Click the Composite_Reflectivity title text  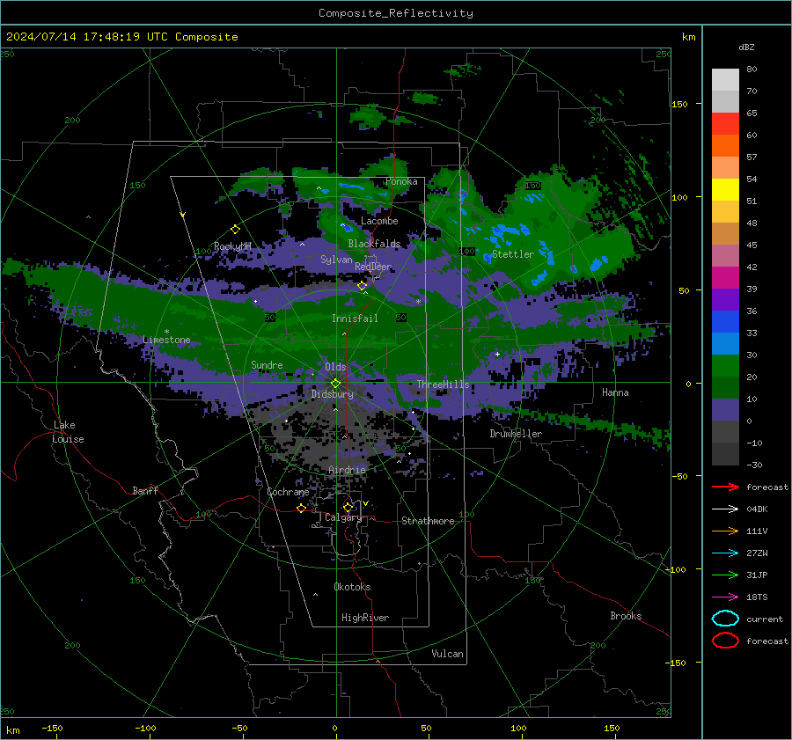coord(396,13)
